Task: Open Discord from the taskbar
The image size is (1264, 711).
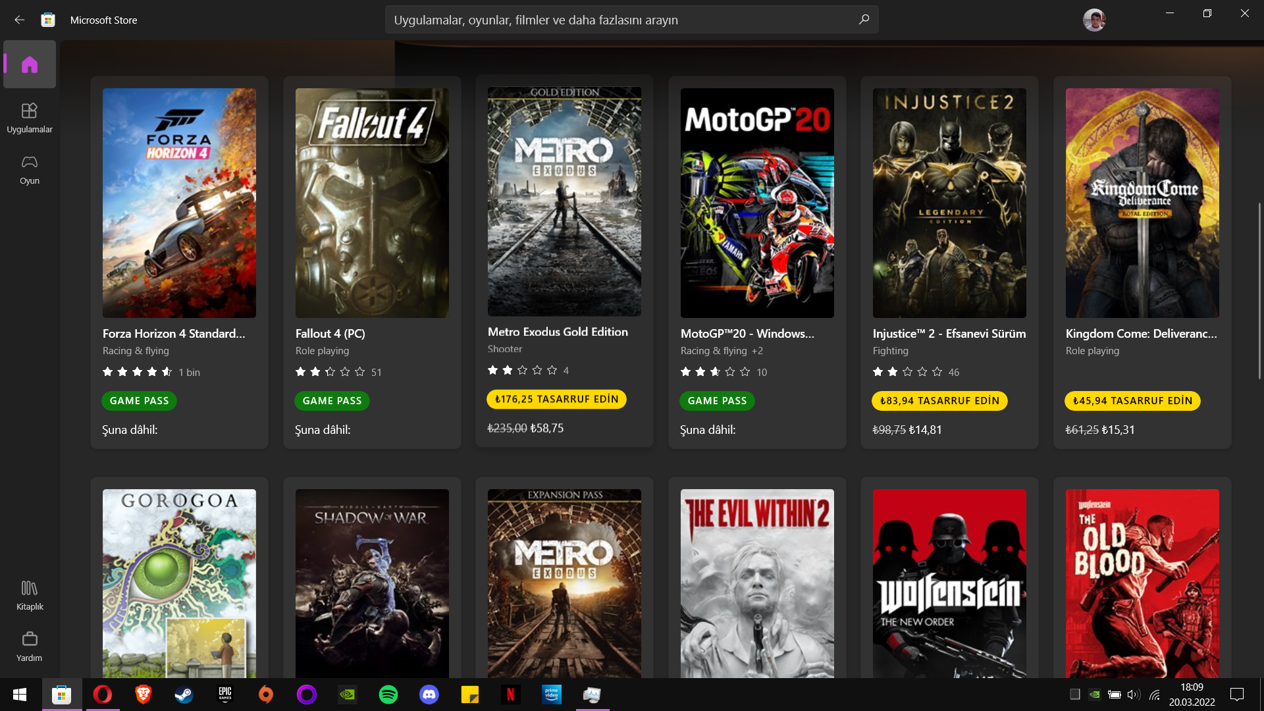Action: pos(429,695)
